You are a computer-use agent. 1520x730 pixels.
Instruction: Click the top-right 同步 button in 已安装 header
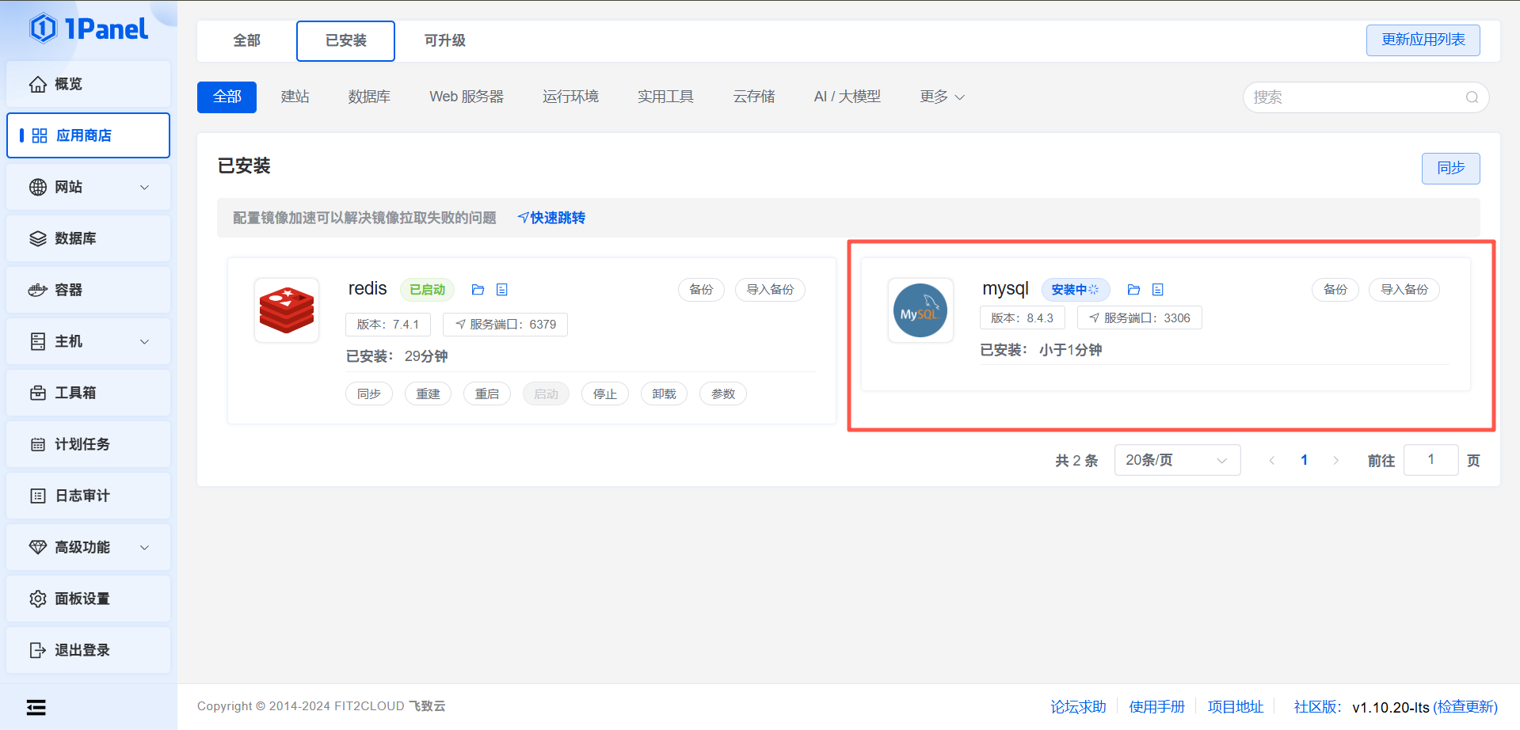[x=1450, y=168]
